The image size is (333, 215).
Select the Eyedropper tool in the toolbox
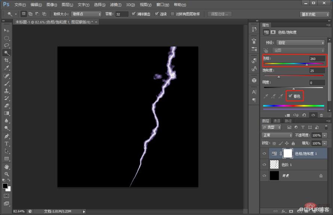click(x=6, y=68)
